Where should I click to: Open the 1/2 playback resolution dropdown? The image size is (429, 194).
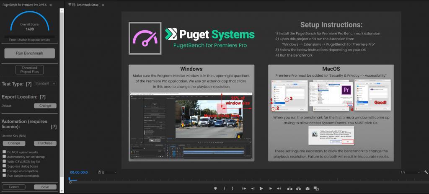tap(410, 172)
